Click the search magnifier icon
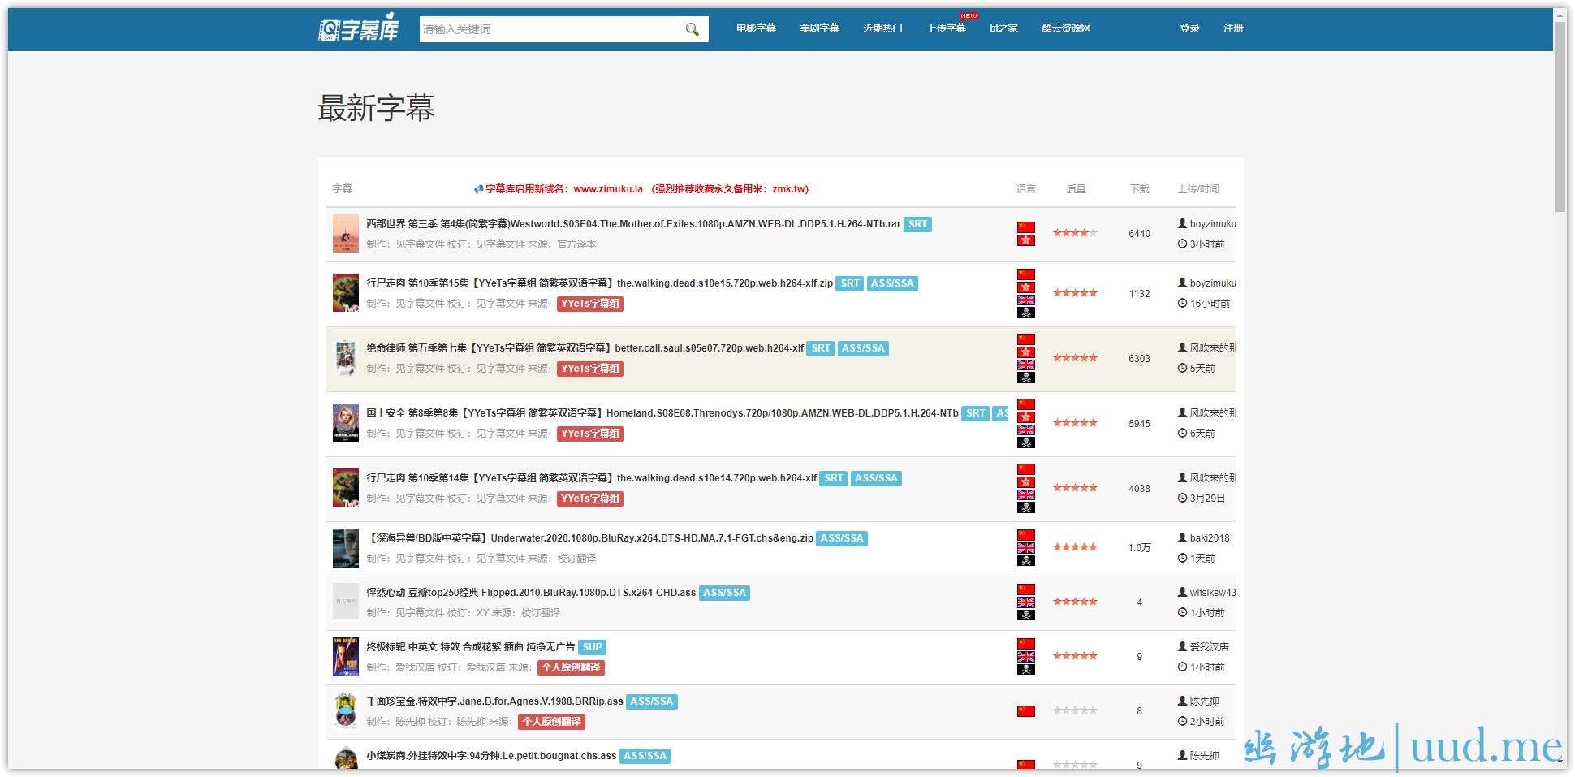The height and width of the screenshot is (777, 1575). [x=692, y=29]
